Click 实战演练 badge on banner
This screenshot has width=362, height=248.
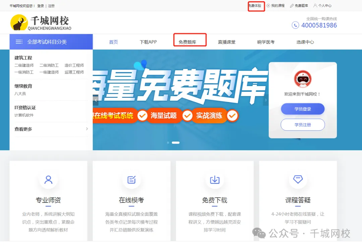(209, 115)
